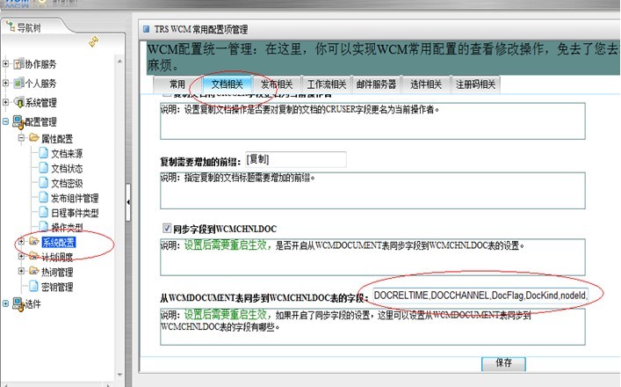Select 文档来源 in the tree

(x=67, y=154)
